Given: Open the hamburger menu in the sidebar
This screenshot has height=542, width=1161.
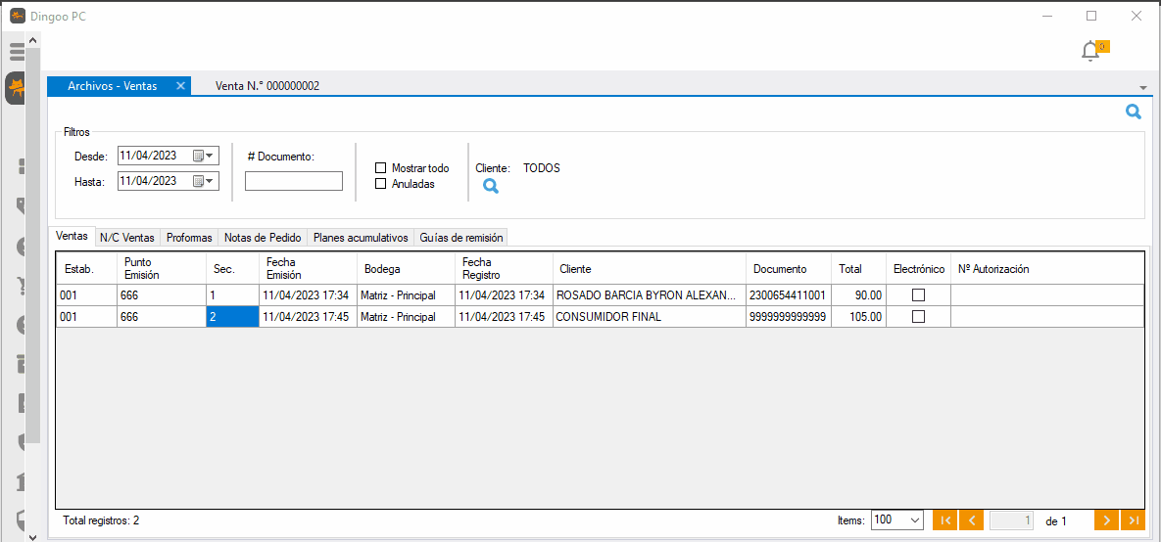Looking at the screenshot, I should pos(17,52).
